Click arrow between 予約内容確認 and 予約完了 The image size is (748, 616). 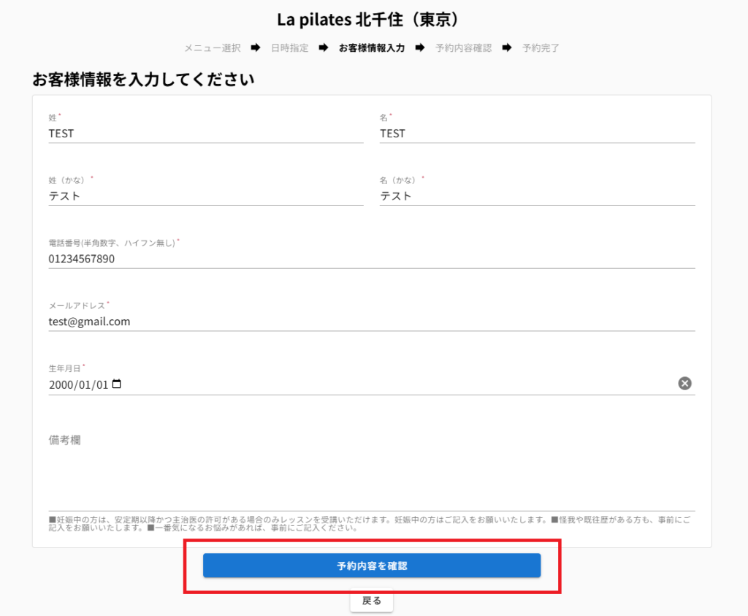[507, 48]
